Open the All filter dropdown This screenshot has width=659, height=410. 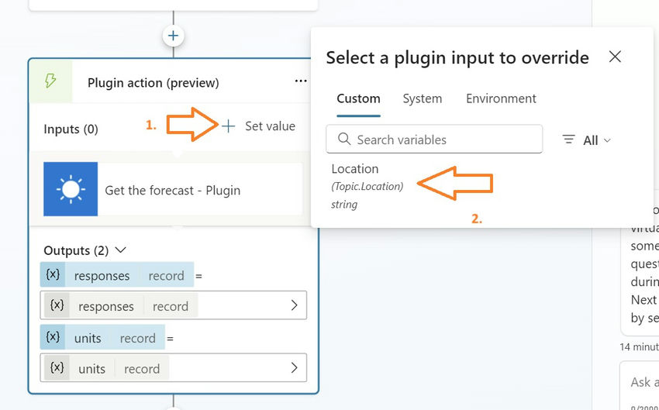click(x=595, y=140)
